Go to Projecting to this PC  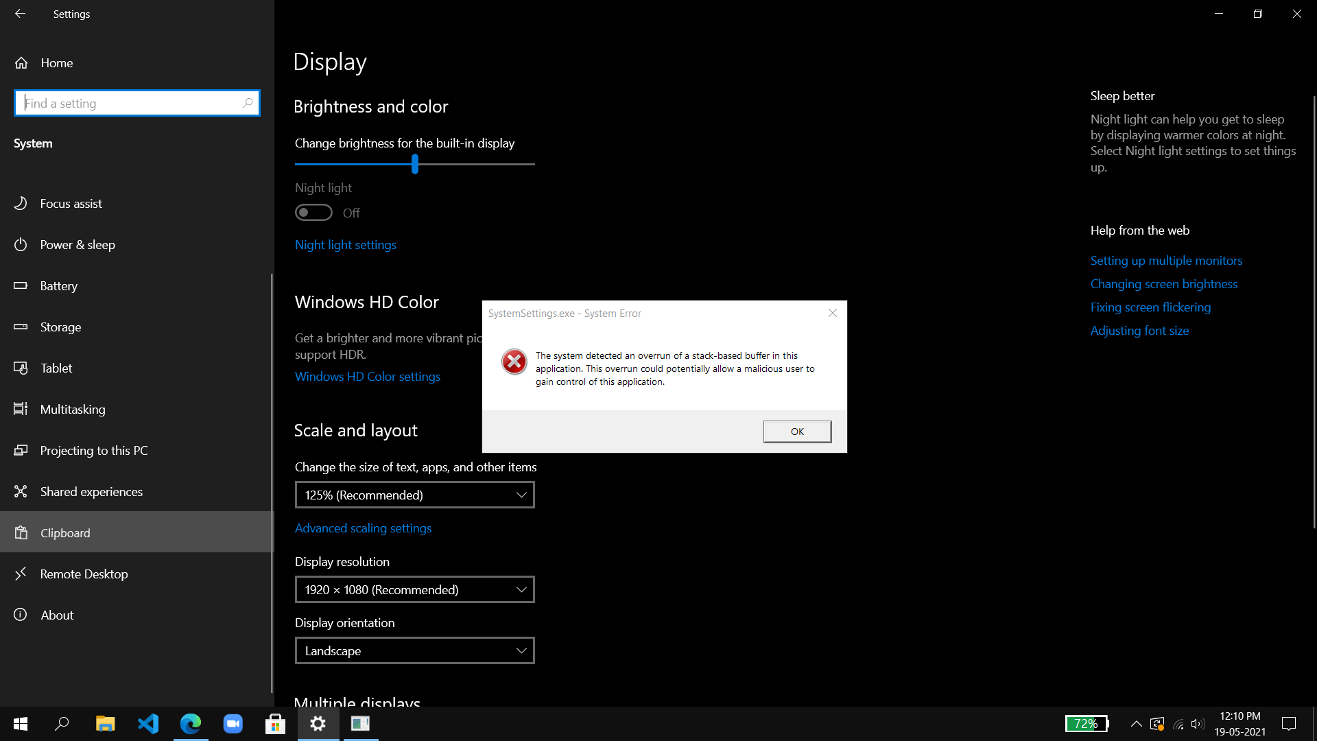tap(94, 451)
